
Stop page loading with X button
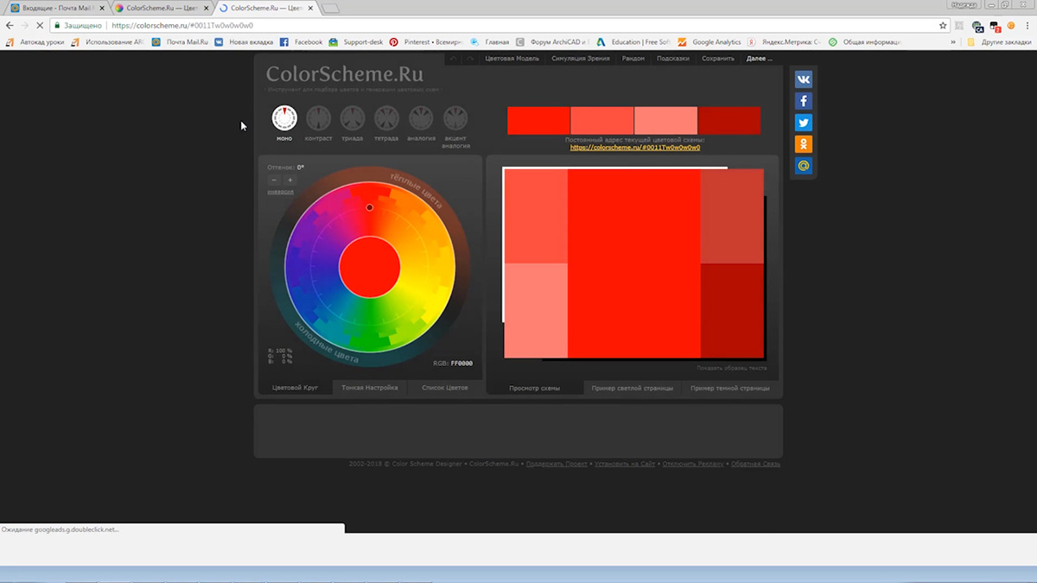coord(40,26)
